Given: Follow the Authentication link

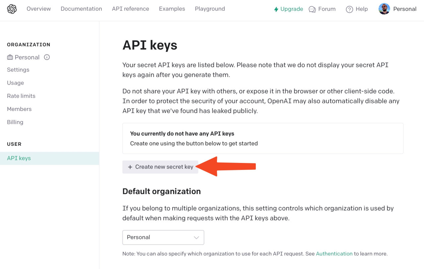Looking at the screenshot, I should pyautogui.click(x=334, y=254).
